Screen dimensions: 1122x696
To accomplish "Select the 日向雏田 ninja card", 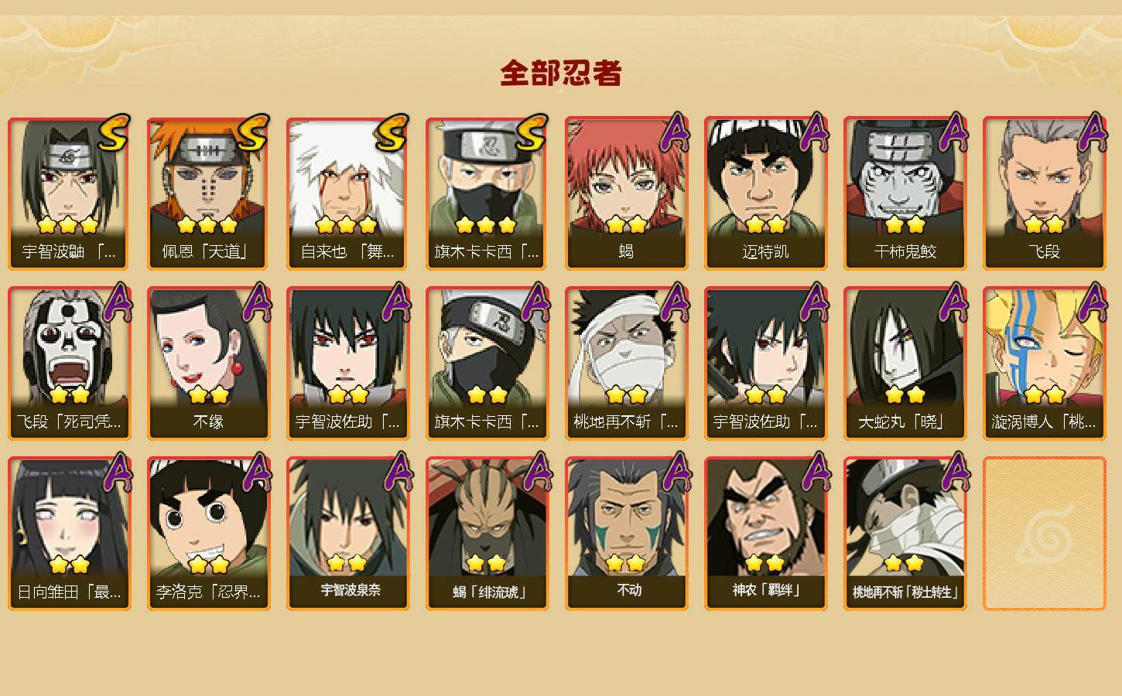I will click(69, 534).
